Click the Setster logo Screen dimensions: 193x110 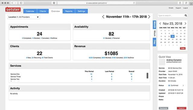coord(13,9)
